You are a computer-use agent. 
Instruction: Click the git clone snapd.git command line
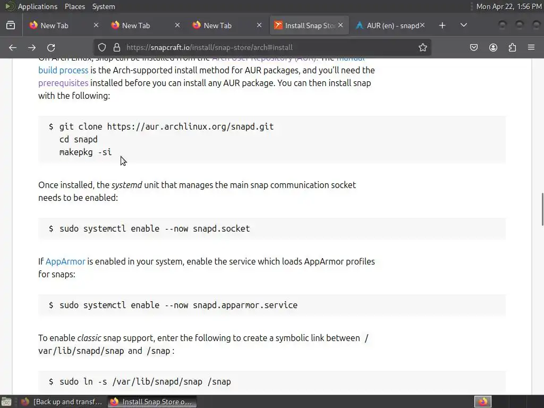click(166, 126)
